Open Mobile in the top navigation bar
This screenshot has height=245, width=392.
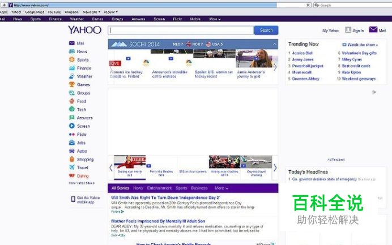(195, 19)
